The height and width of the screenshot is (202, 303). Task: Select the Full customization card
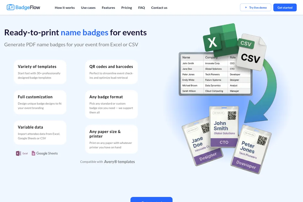(40, 102)
